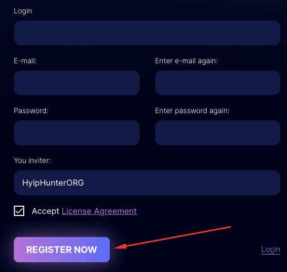Viewport: 287px width, 272px height.
Task: Click the Enter password again label
Action: click(x=192, y=111)
